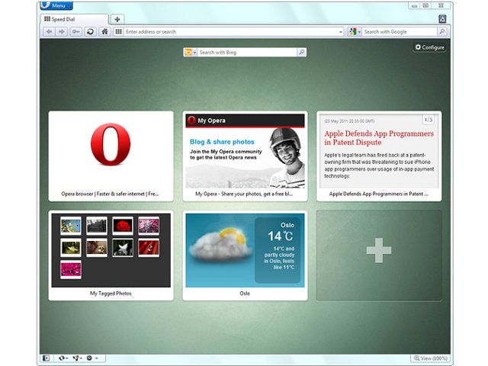Switch to the Speed Dial tab

click(x=75, y=18)
